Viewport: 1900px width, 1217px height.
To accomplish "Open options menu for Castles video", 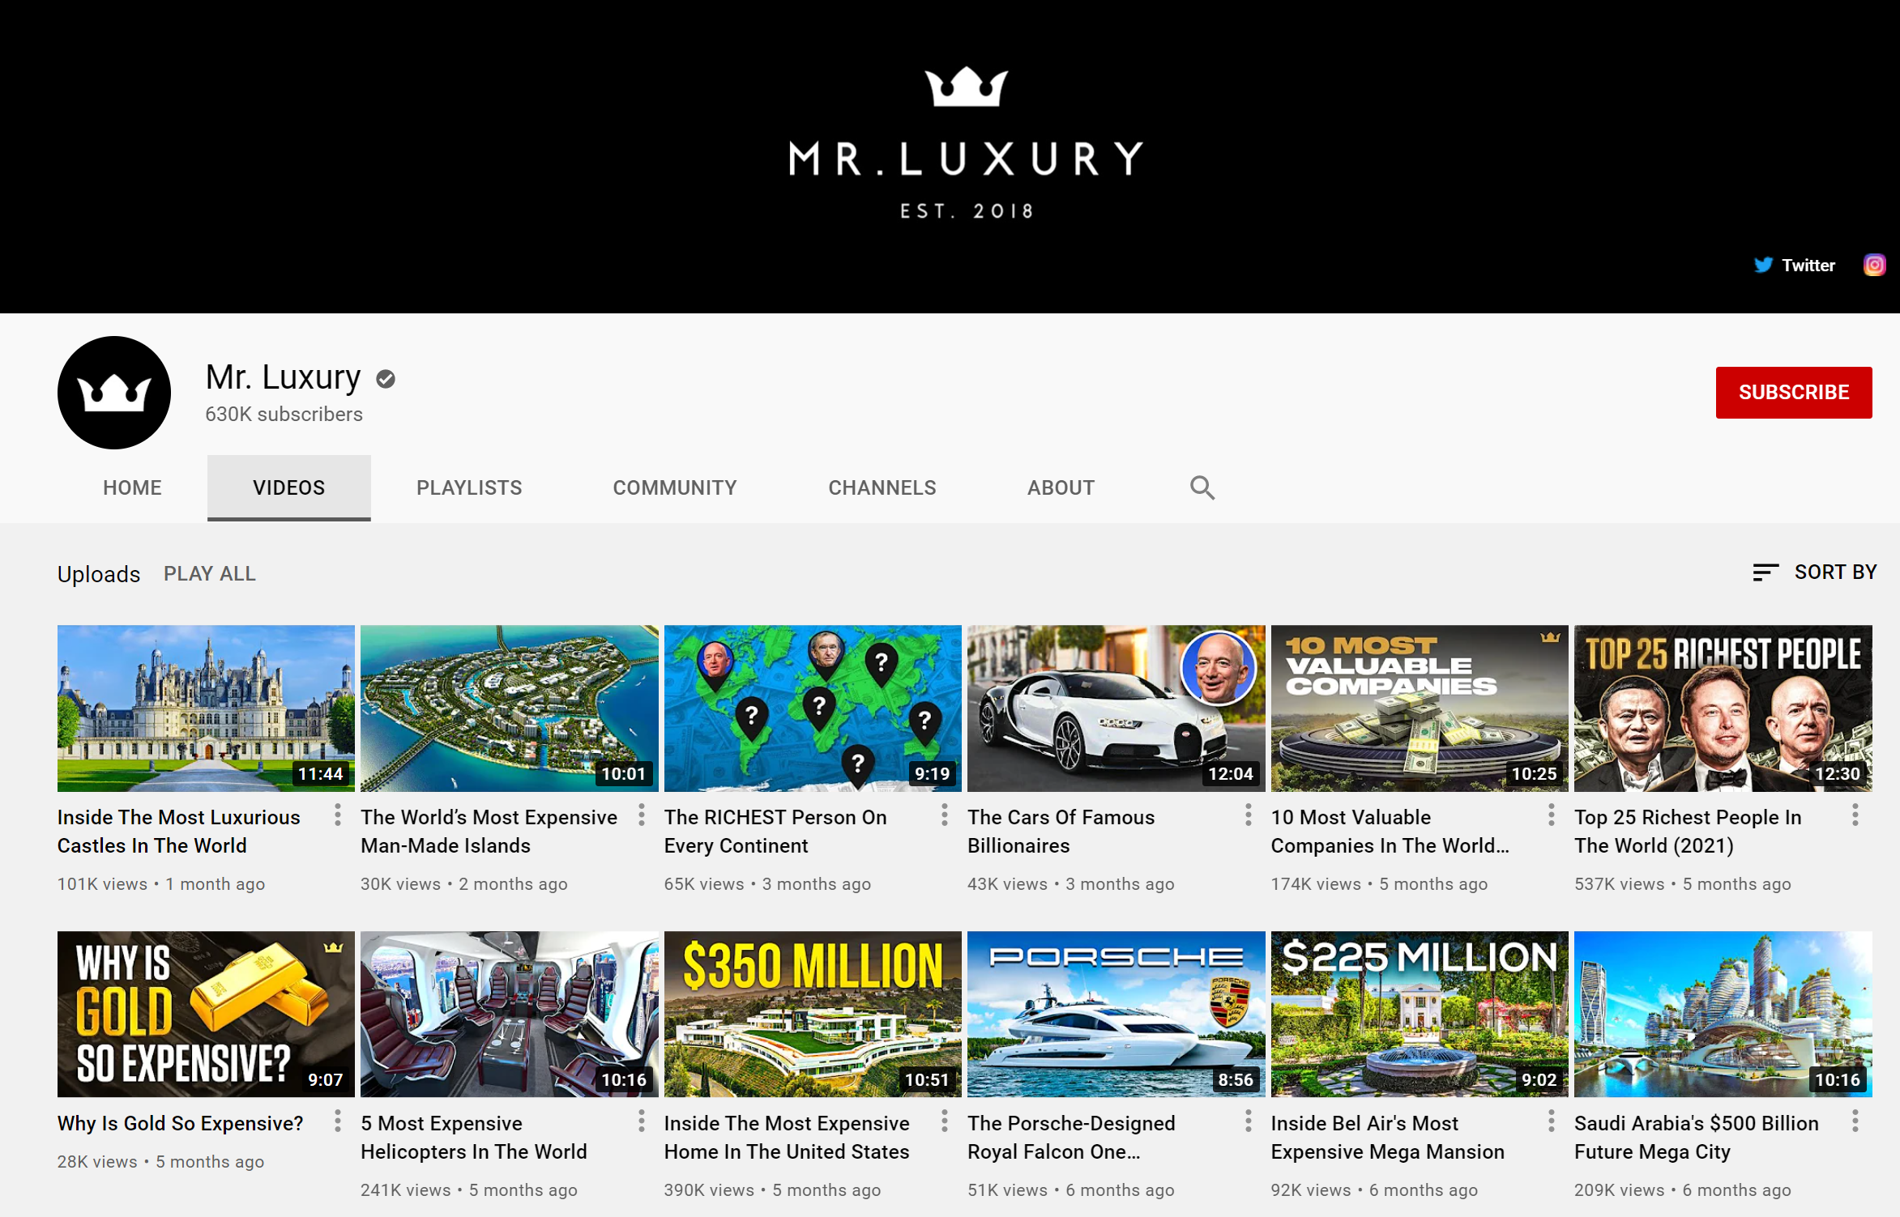I will point(338,815).
